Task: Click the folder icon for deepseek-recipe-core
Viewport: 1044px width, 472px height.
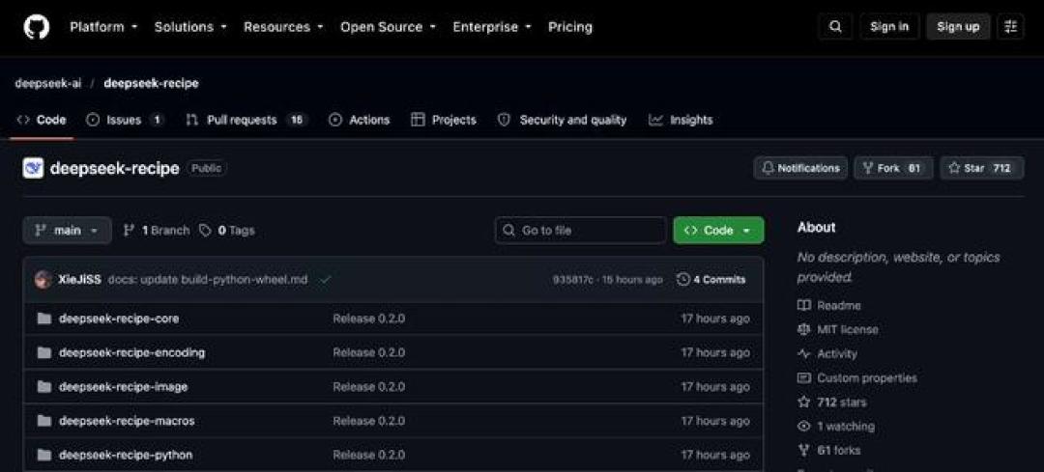Action: pyautogui.click(x=43, y=319)
